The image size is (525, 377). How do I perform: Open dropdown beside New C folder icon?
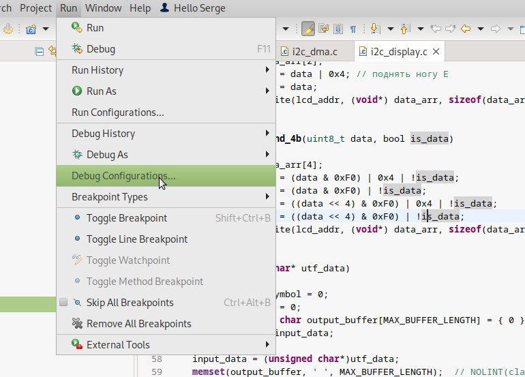pos(46,29)
